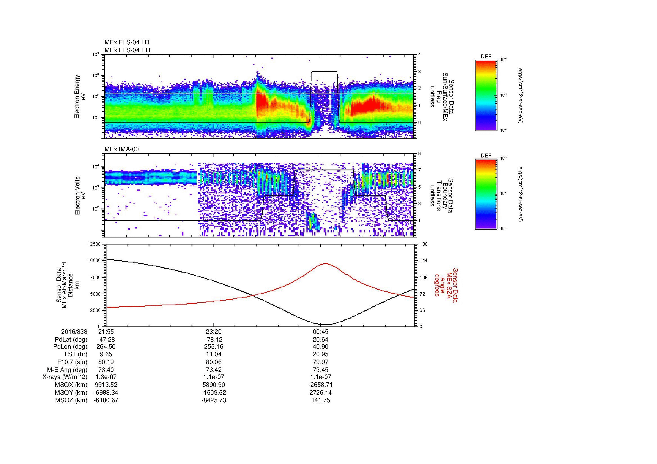Click the '144' SZA axis tick
This screenshot has height=464, width=657.
tap(424, 260)
